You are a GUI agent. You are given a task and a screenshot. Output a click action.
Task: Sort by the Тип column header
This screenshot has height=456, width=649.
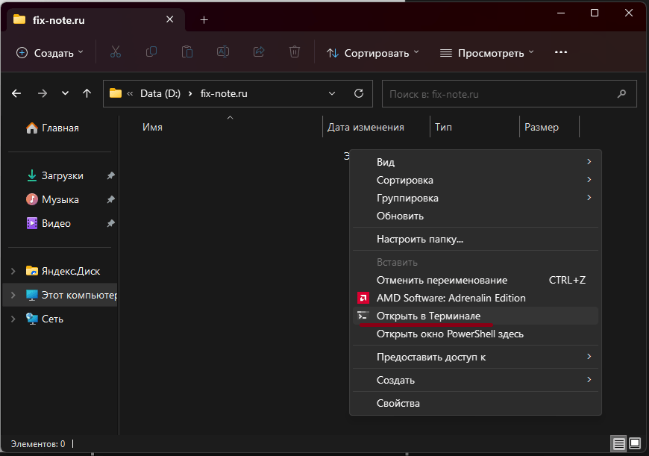[x=443, y=127]
